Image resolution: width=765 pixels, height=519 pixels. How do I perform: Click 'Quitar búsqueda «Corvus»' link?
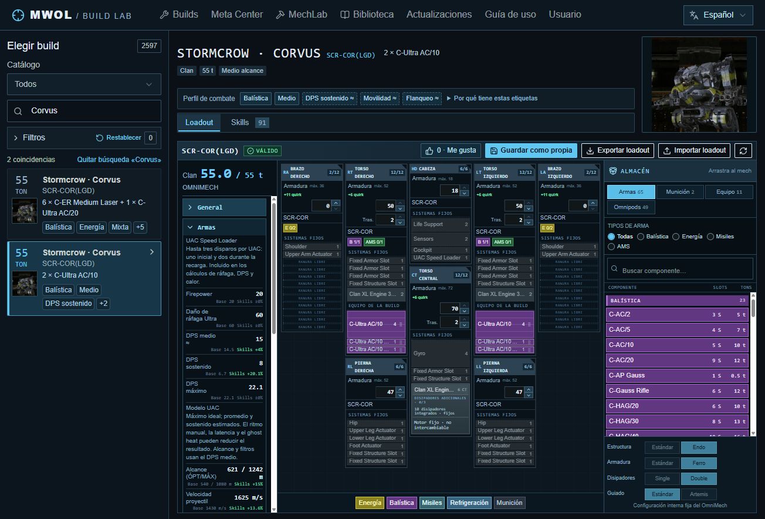[x=119, y=160]
